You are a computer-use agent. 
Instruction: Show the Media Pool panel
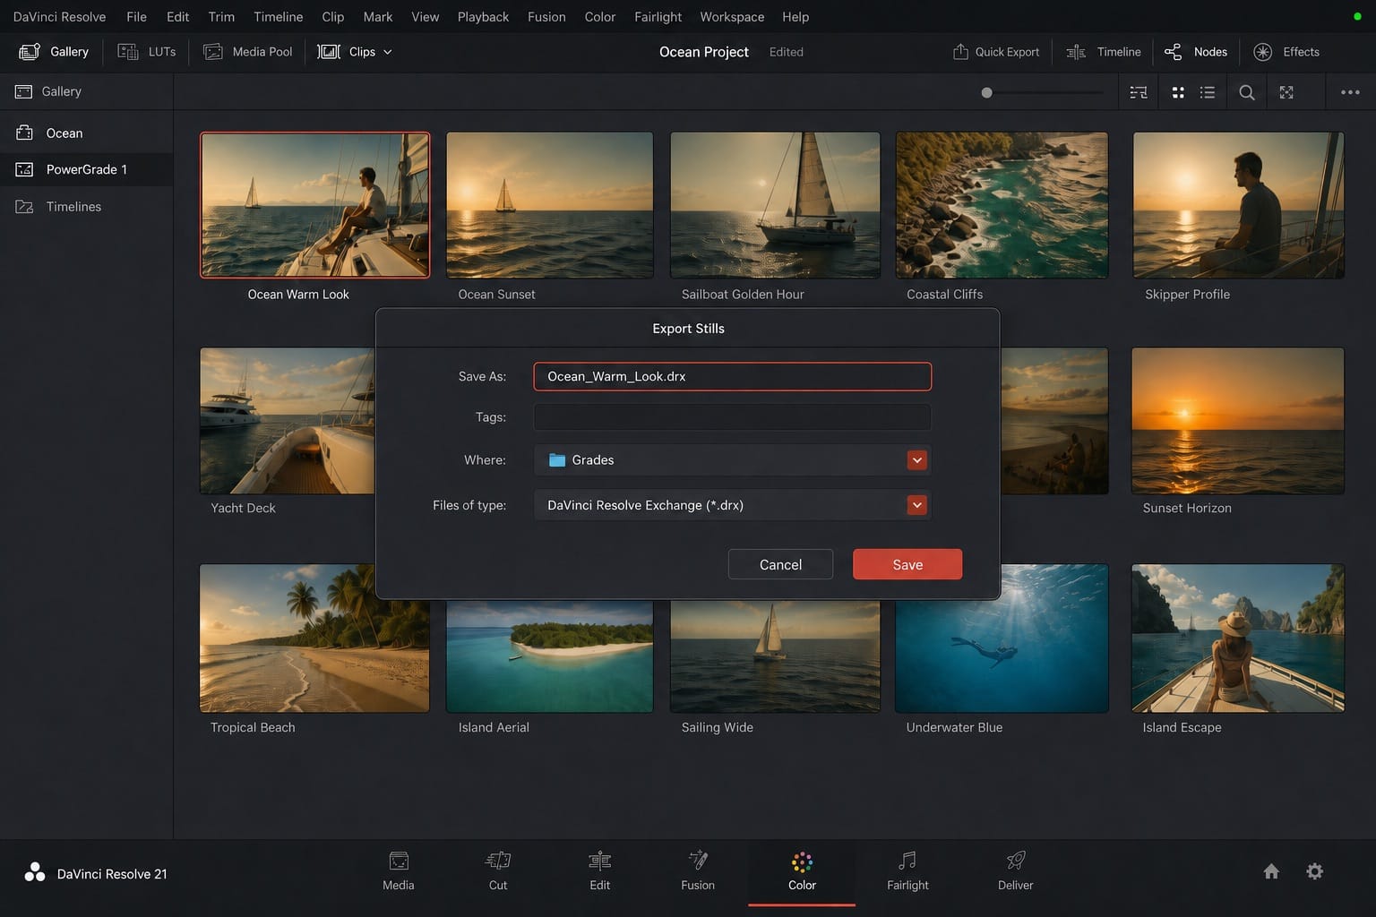pyautogui.click(x=248, y=52)
